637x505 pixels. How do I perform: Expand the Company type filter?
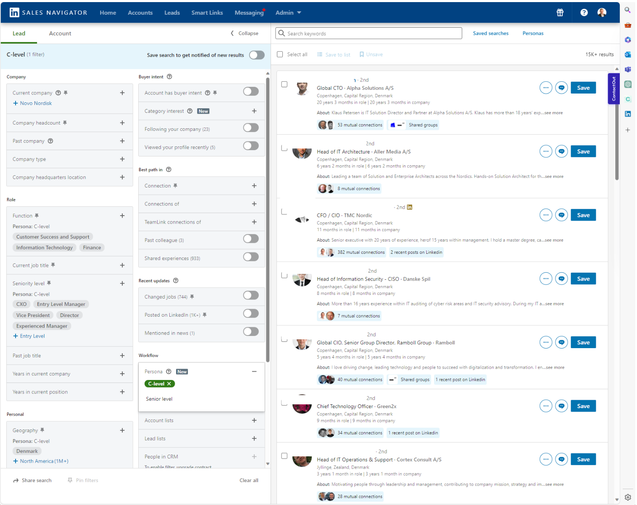point(122,159)
